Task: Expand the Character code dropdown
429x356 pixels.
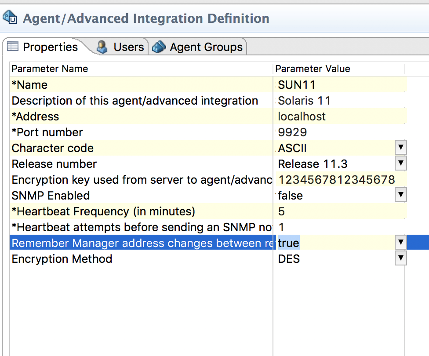Action: tap(400, 148)
